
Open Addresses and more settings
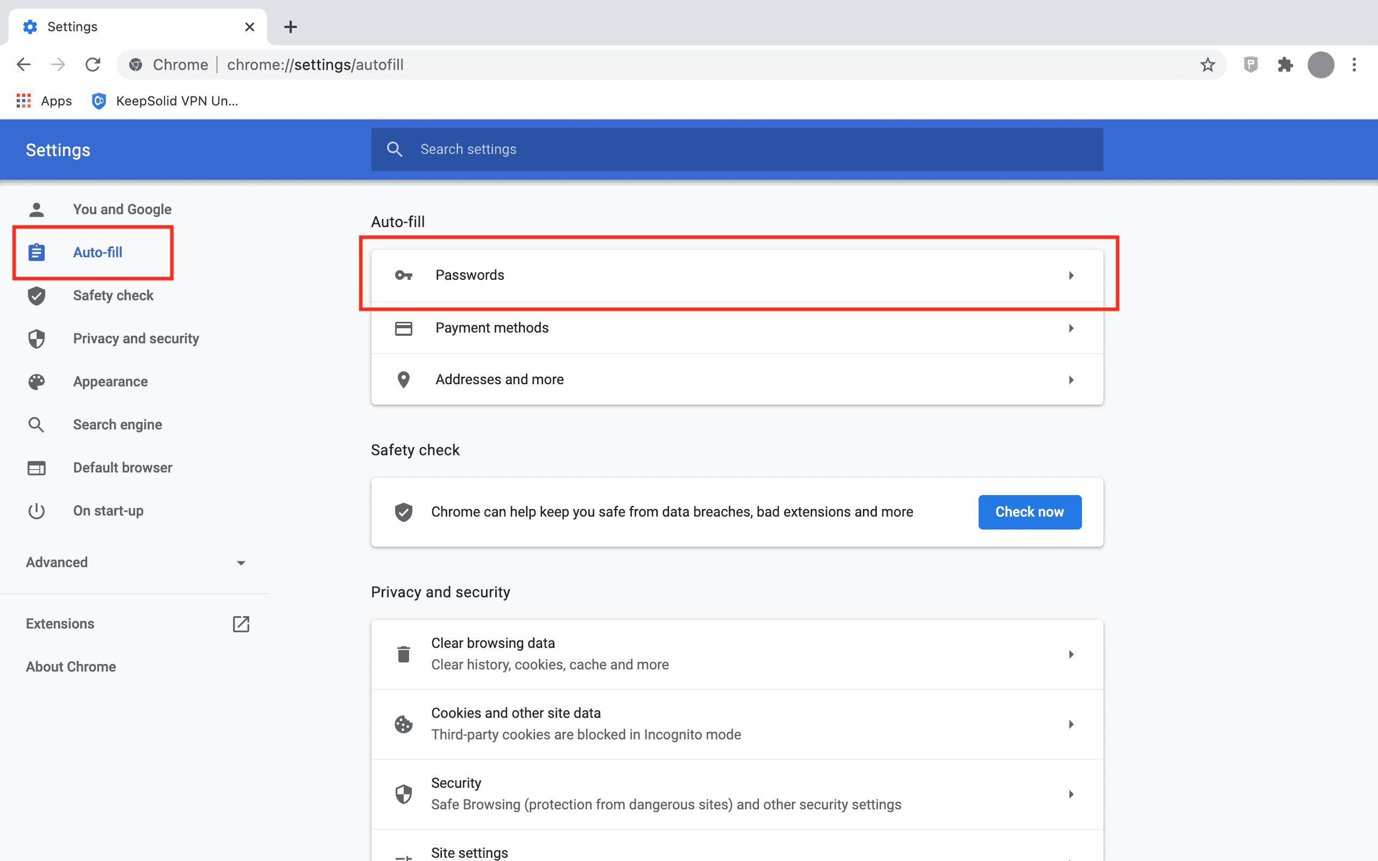[x=737, y=379]
